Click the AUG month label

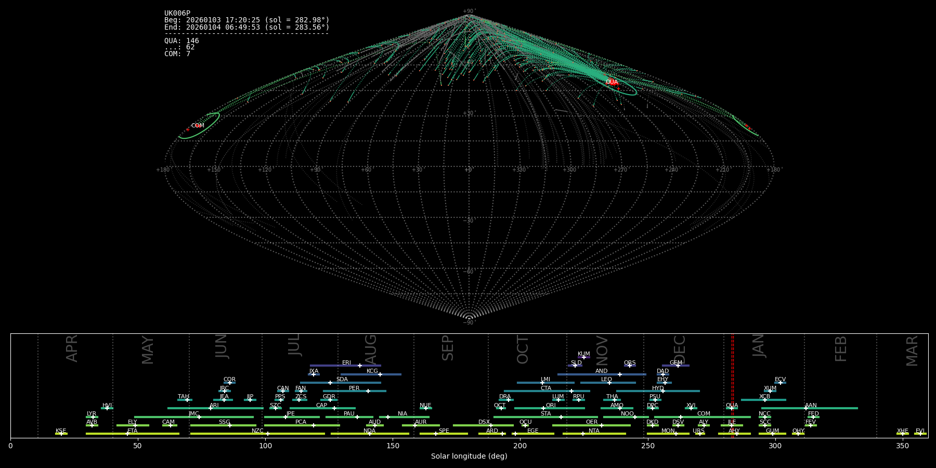[x=370, y=349]
